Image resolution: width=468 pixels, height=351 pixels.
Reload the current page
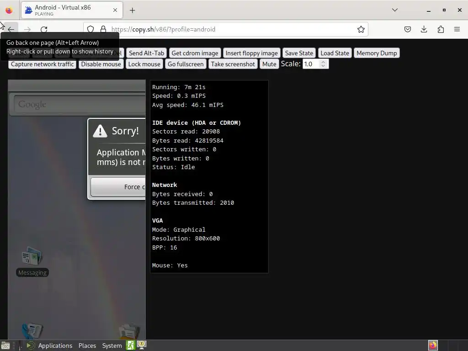click(44, 29)
